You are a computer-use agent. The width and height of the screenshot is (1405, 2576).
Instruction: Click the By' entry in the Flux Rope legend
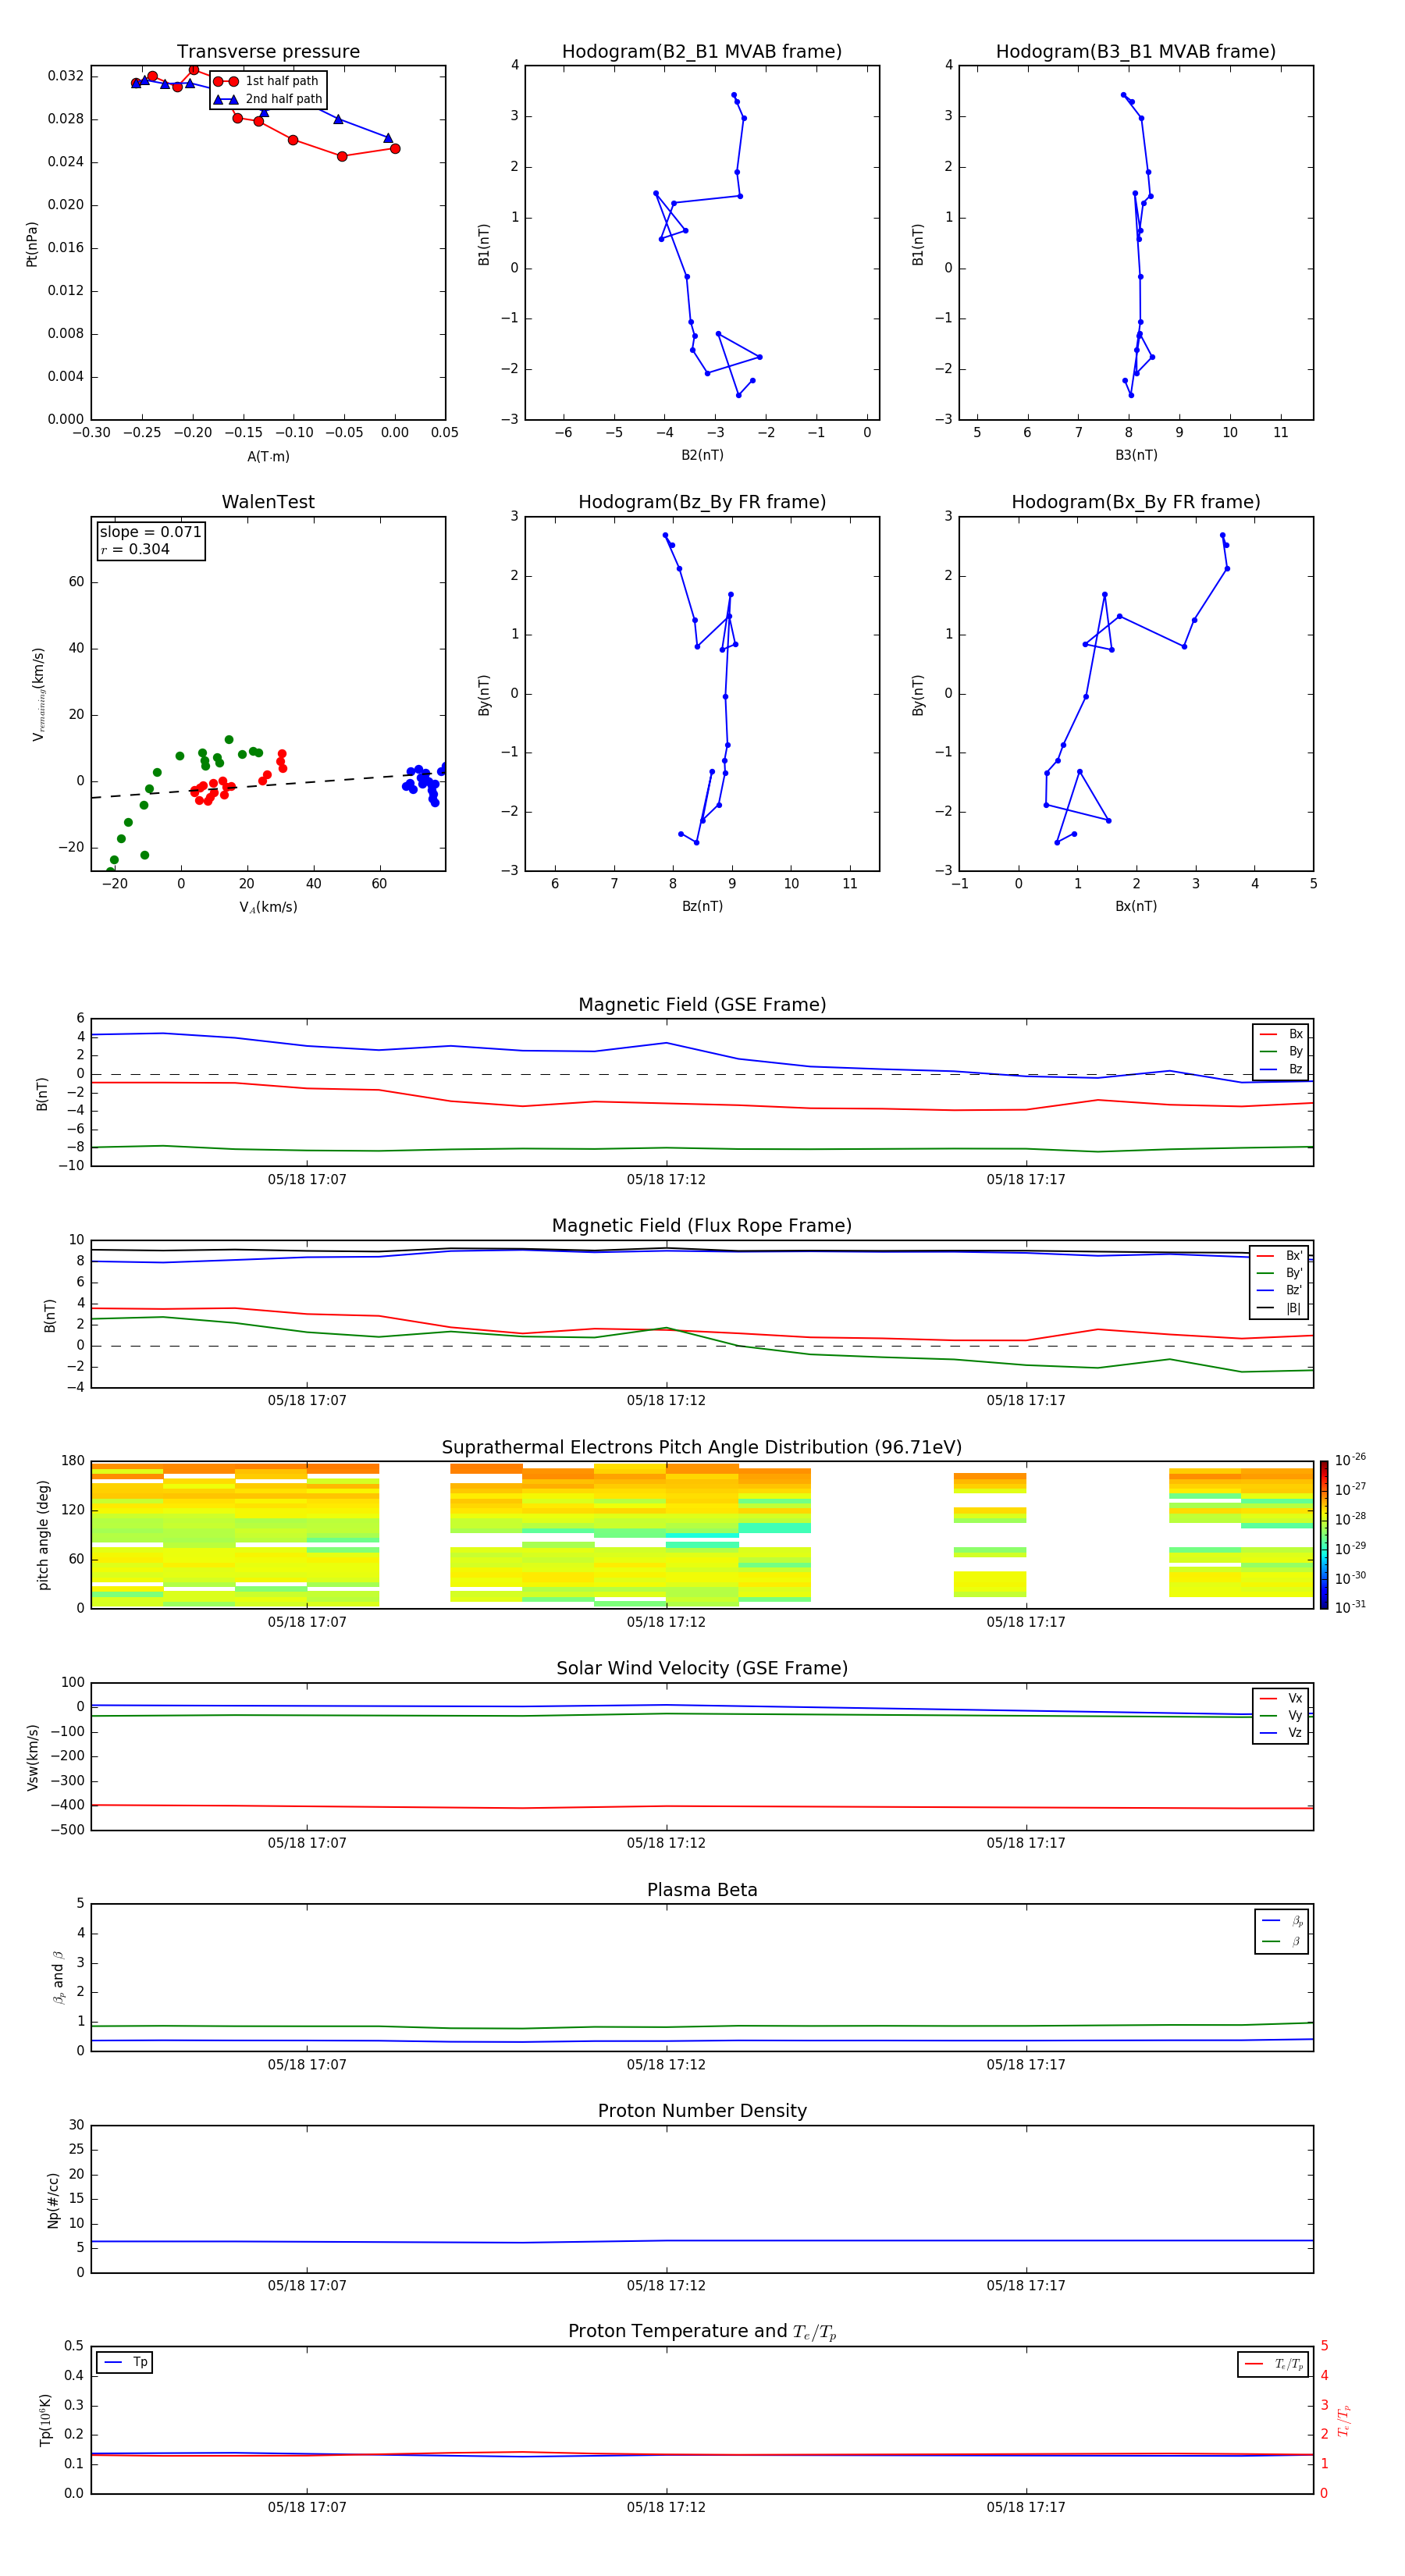point(1280,1273)
